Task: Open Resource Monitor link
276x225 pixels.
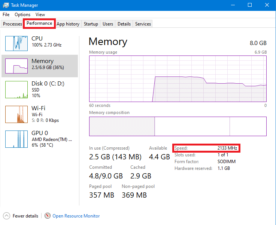Action: [x=76, y=216]
